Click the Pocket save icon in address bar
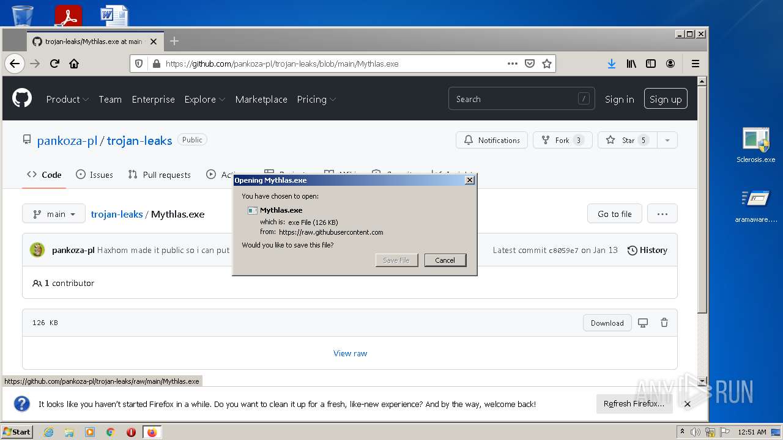 pos(530,64)
